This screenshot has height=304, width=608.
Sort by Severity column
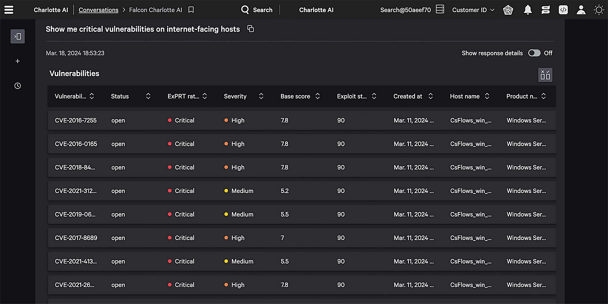point(261,96)
